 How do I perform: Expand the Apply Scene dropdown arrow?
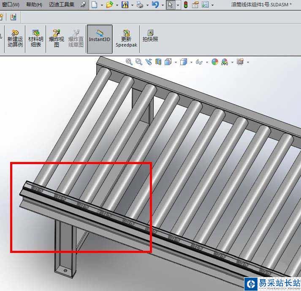point(232,62)
